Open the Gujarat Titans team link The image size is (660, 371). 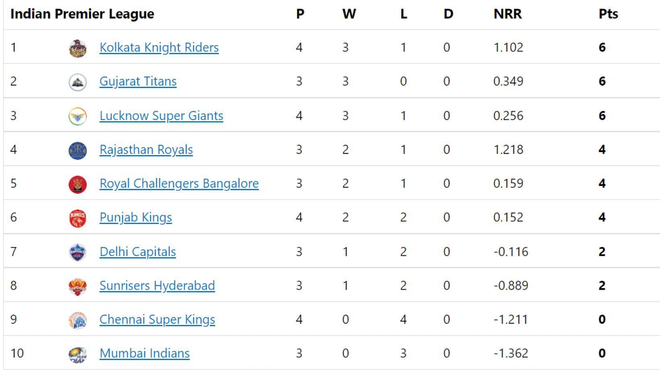click(x=138, y=82)
